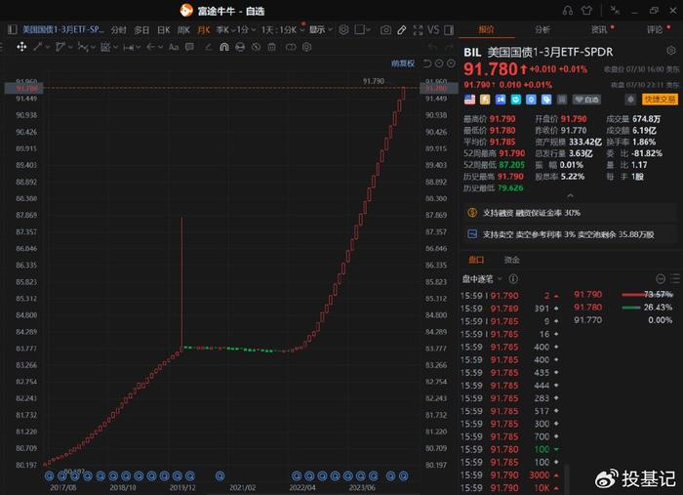Click the tick list vertical scrollbar
The width and height of the screenshot is (683, 495).
pos(566,478)
